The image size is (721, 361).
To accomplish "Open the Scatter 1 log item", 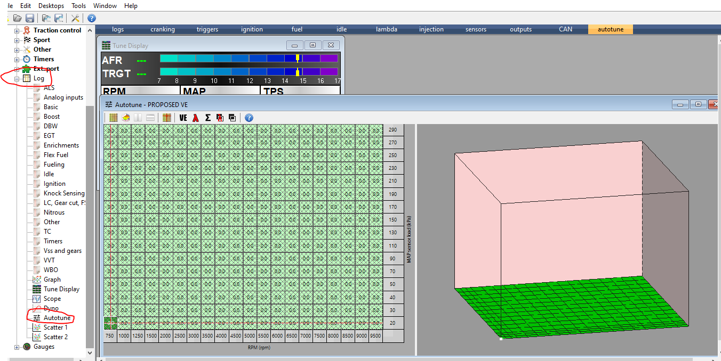I will coord(55,327).
